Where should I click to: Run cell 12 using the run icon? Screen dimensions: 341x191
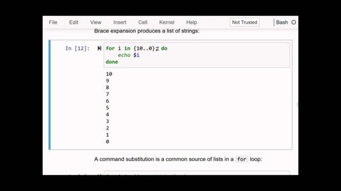[x=100, y=48]
